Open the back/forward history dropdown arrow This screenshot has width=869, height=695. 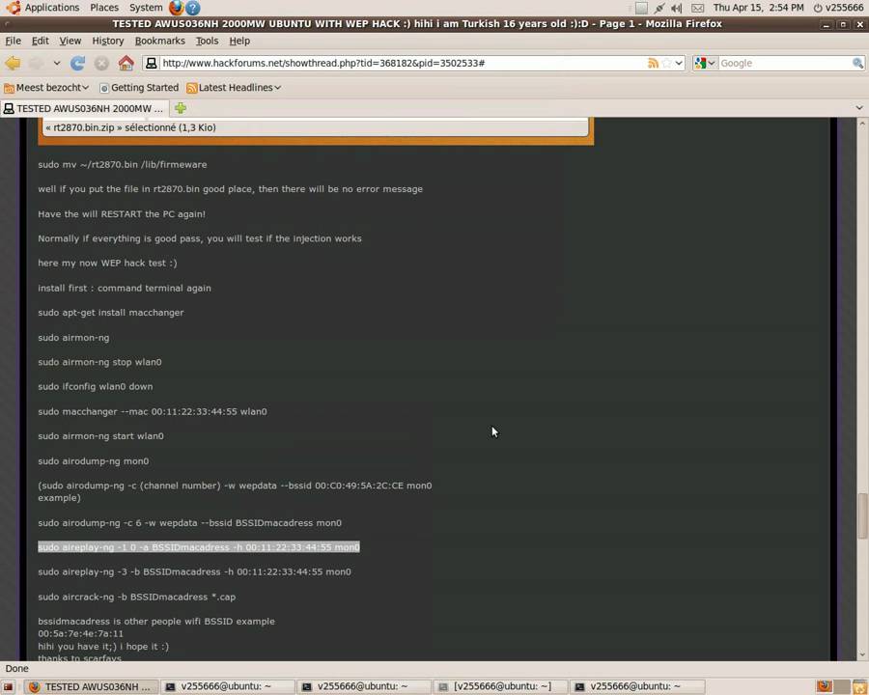(57, 63)
